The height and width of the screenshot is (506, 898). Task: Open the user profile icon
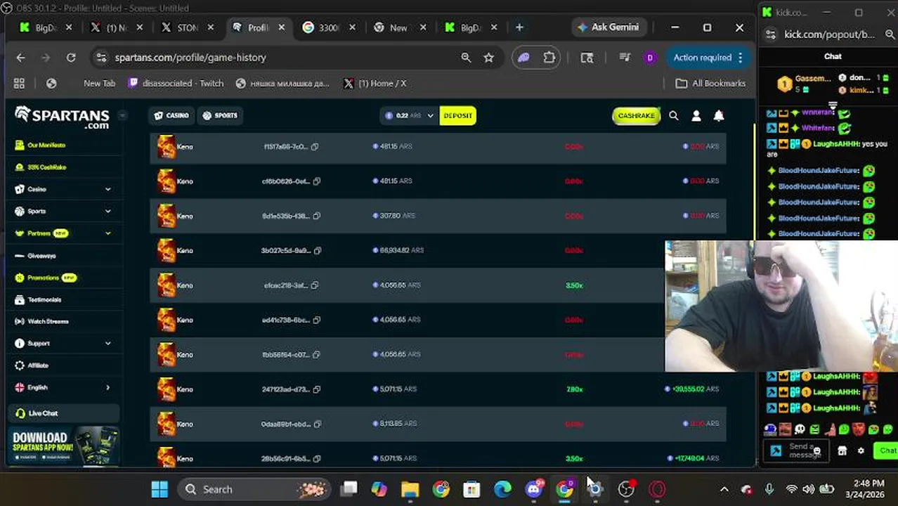click(696, 116)
